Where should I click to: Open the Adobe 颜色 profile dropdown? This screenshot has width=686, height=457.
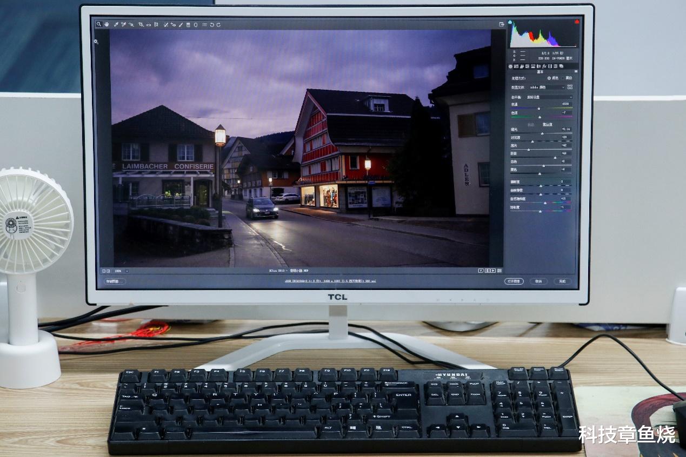click(547, 87)
